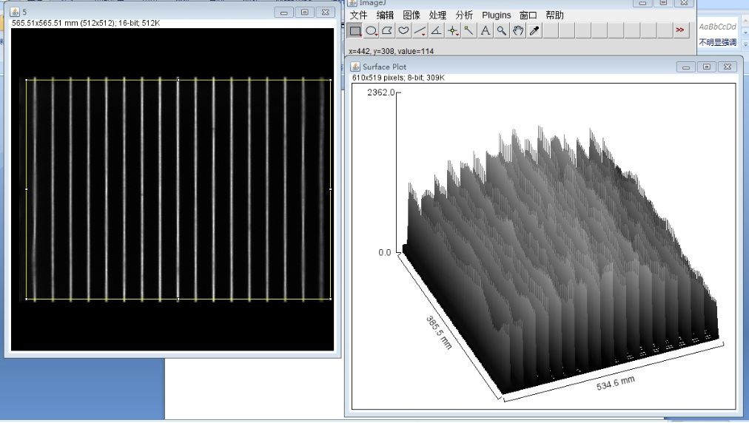Select the Oval selection tool
Screen dimensions: 749x423
point(372,30)
